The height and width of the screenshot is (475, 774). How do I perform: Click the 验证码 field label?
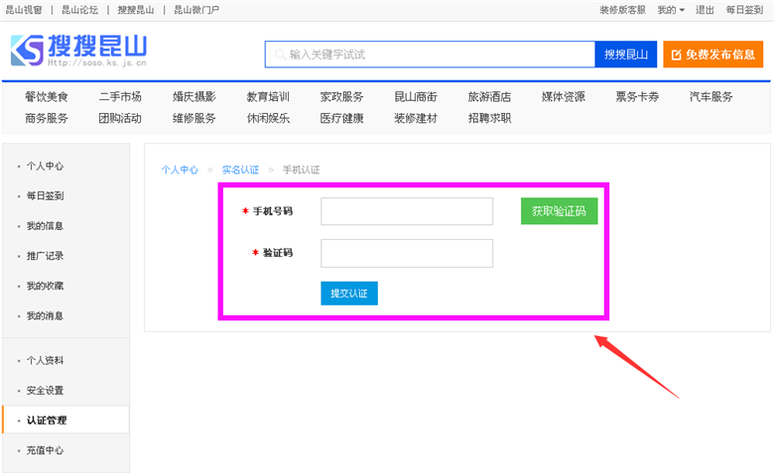pyautogui.click(x=278, y=253)
